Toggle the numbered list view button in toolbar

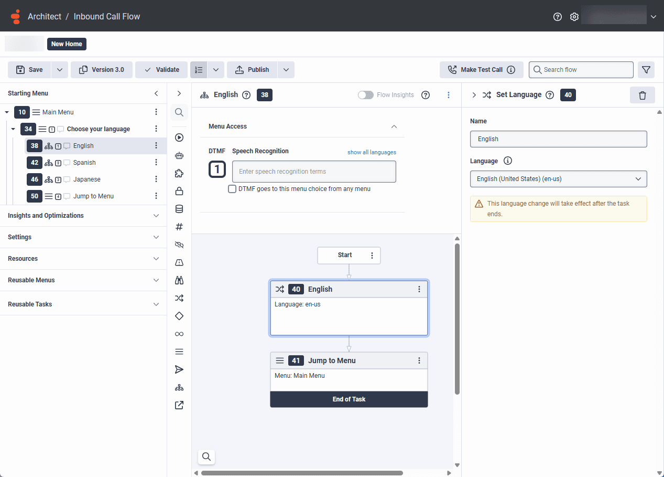tap(199, 70)
